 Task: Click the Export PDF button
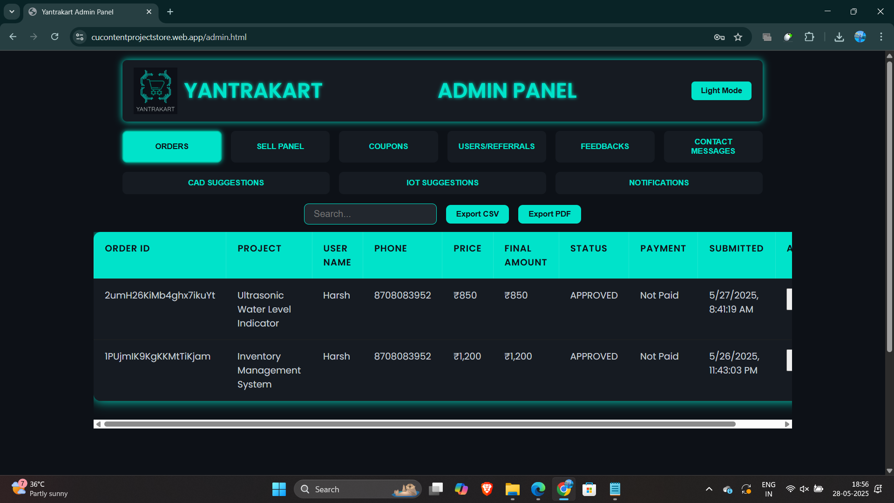tap(549, 214)
